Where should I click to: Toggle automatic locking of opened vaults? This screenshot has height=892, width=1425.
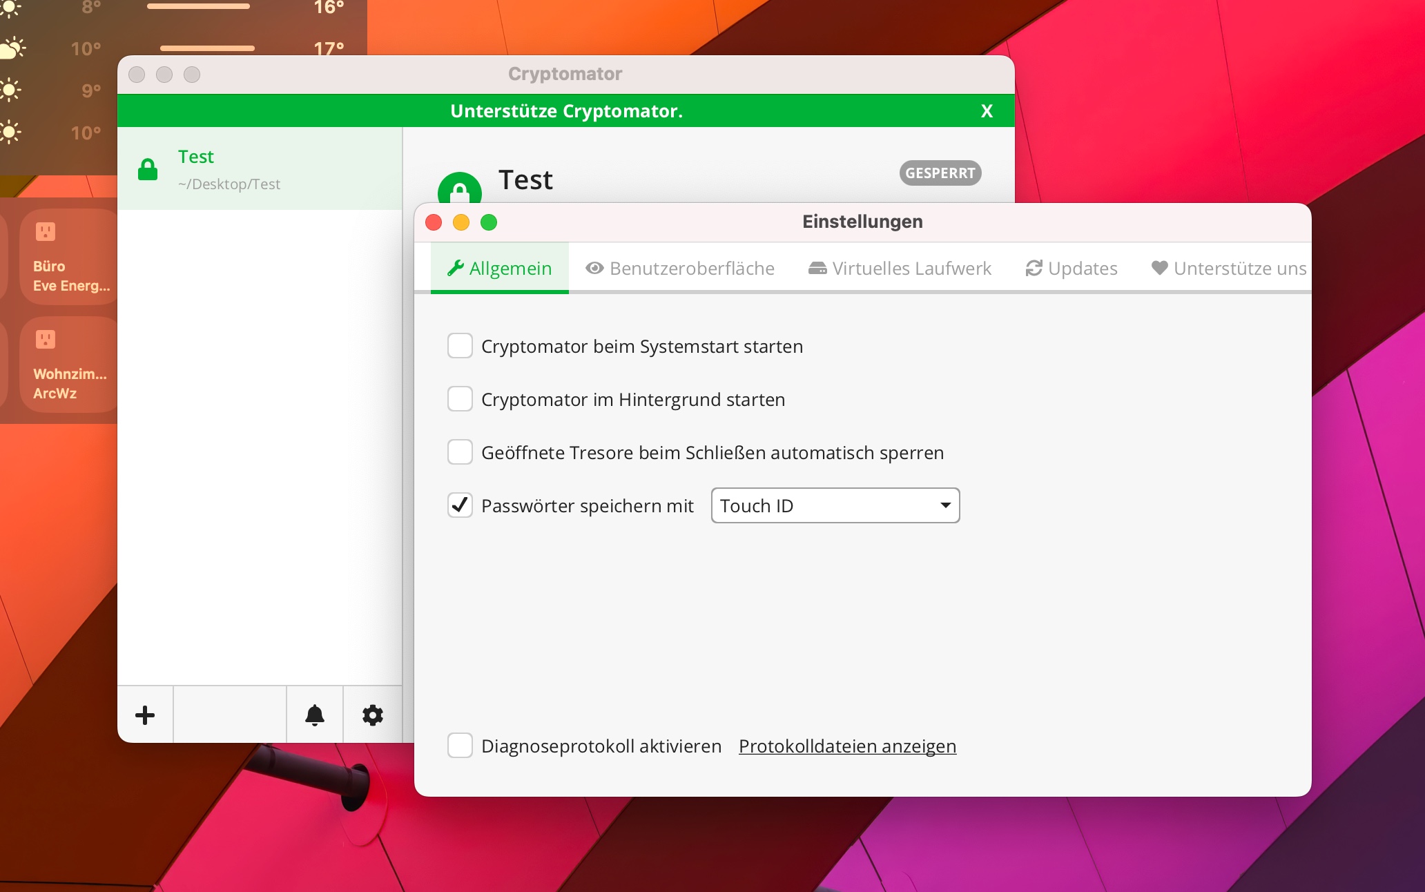[x=460, y=452]
